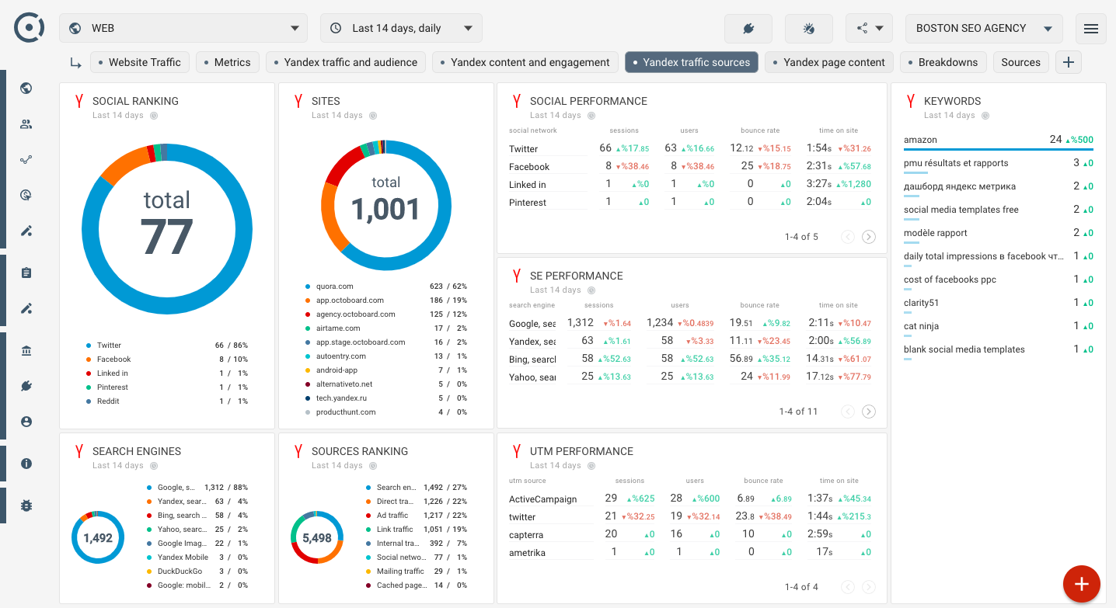Click the Linked in row in Social Performance

coord(691,185)
